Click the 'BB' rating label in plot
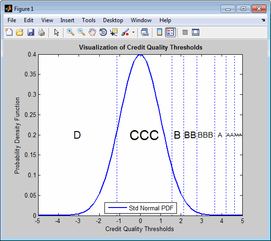Viewport: 271px width, 241px height. point(190,135)
